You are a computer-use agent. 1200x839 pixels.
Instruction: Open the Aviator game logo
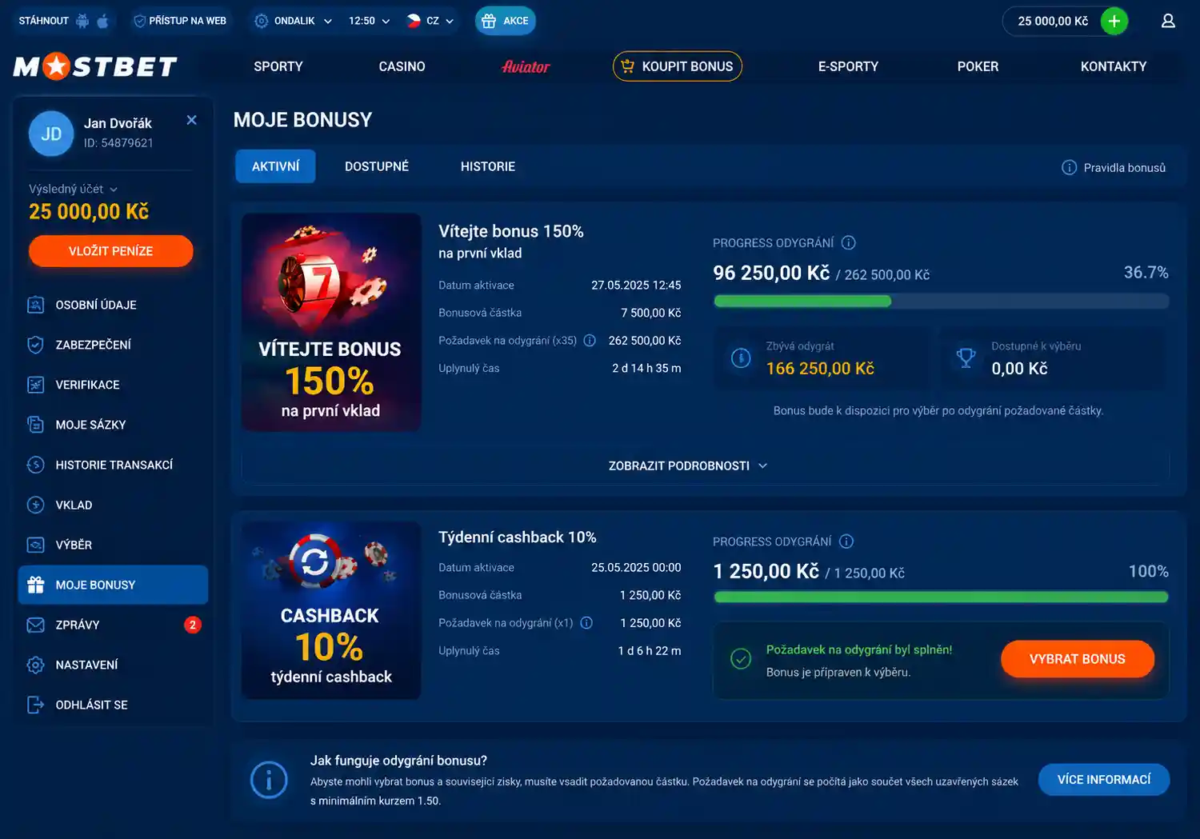point(526,66)
